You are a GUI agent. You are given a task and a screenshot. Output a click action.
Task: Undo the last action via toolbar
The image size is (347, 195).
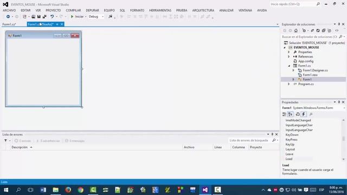click(52, 17)
